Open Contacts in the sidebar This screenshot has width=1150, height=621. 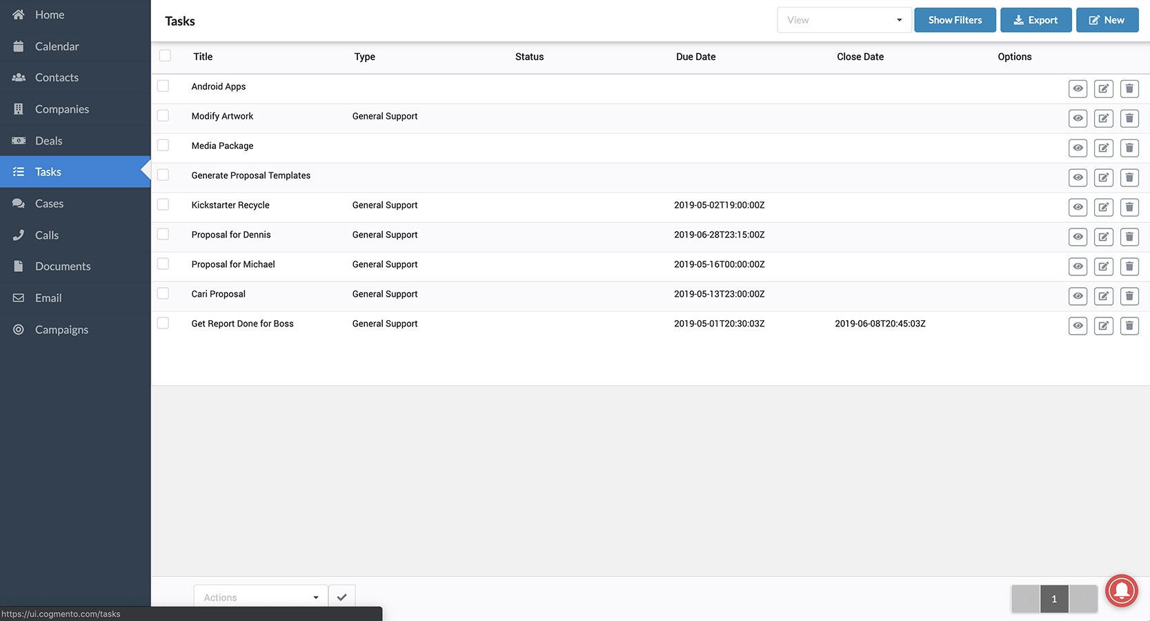(57, 77)
